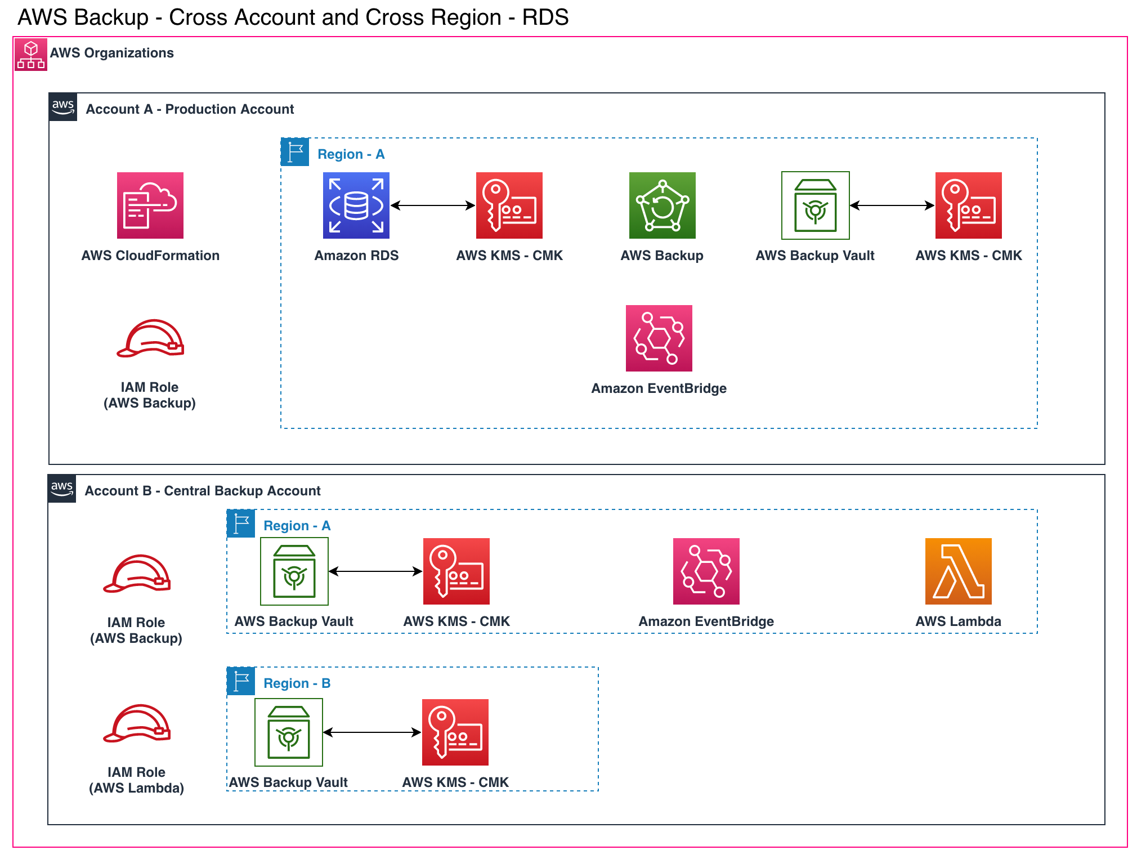Click the arrow between RDS and KMS
1137x859 pixels.
[432, 205]
